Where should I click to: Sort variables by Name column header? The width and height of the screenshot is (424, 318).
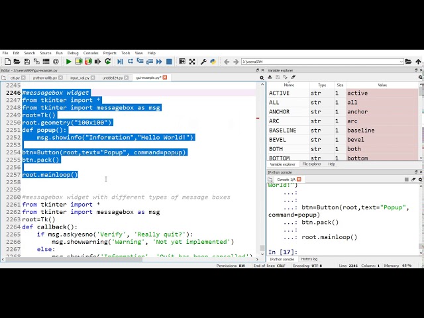(x=289, y=85)
